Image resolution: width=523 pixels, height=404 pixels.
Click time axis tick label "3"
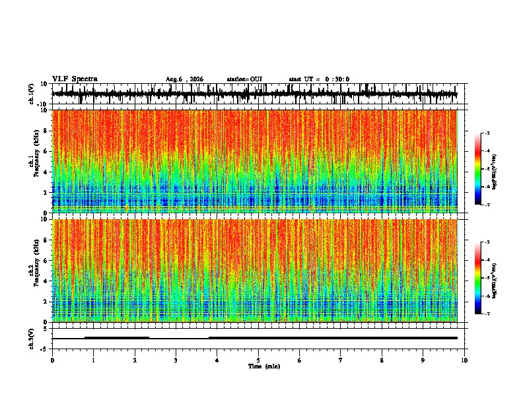176,360
